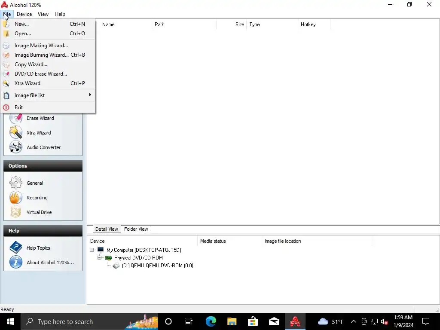This screenshot has width=440, height=330.
Task: Open Microsoft Edge from the taskbar
Action: pos(211,321)
